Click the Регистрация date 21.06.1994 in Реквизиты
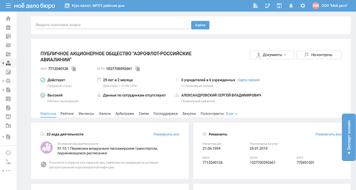Viewport: 356px width, 190px height. click(211, 148)
